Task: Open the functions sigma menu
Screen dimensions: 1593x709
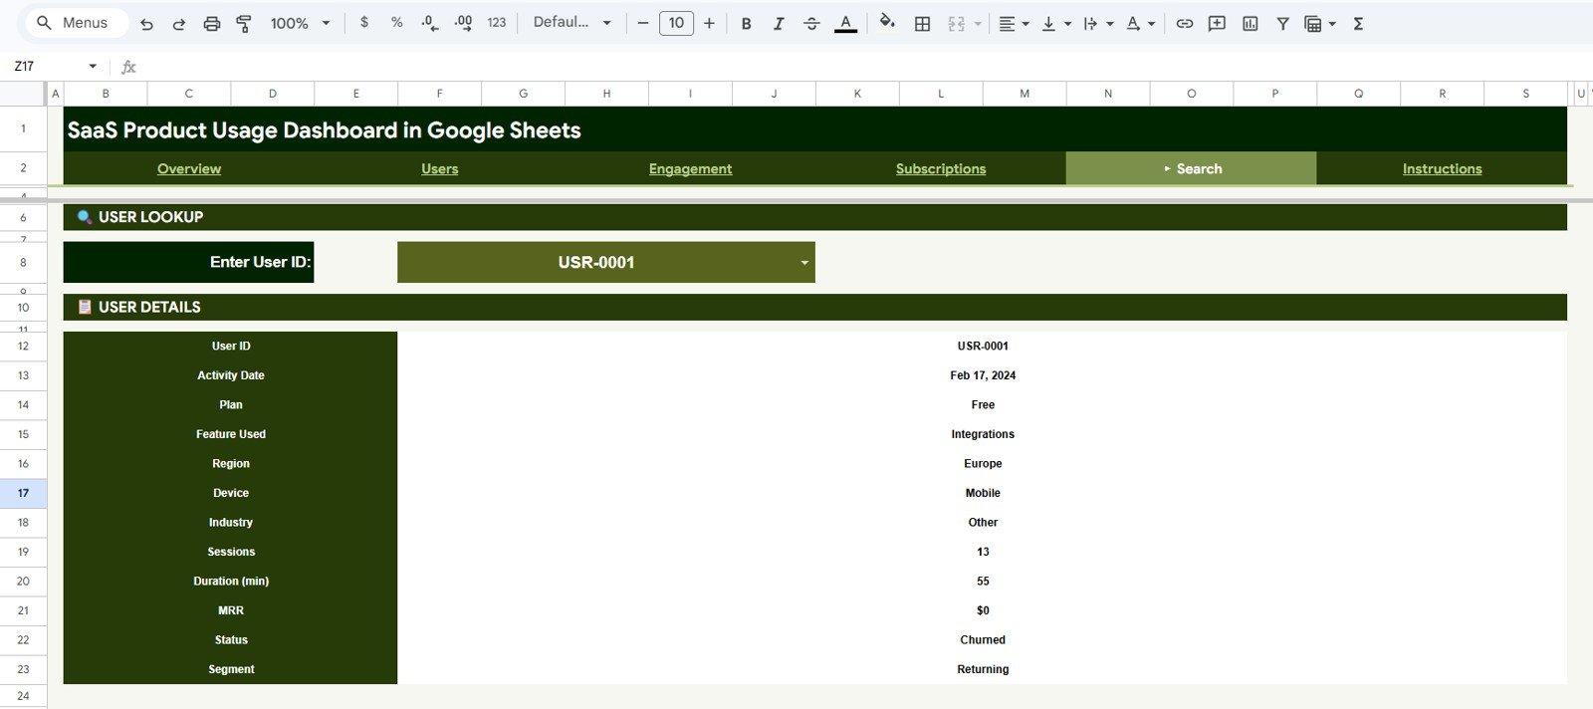Action: [x=1358, y=24]
